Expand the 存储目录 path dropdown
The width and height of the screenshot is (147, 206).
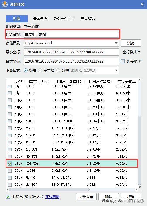116,43
